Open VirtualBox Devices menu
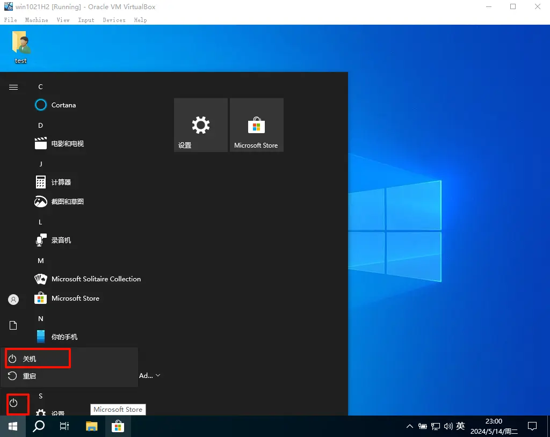 (x=114, y=20)
